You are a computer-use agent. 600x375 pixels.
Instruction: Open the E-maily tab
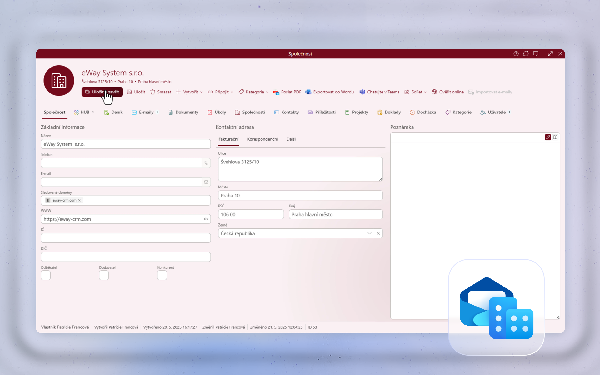(145, 112)
